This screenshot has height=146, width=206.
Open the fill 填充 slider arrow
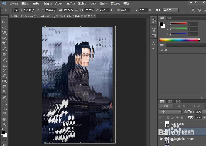click(204, 118)
